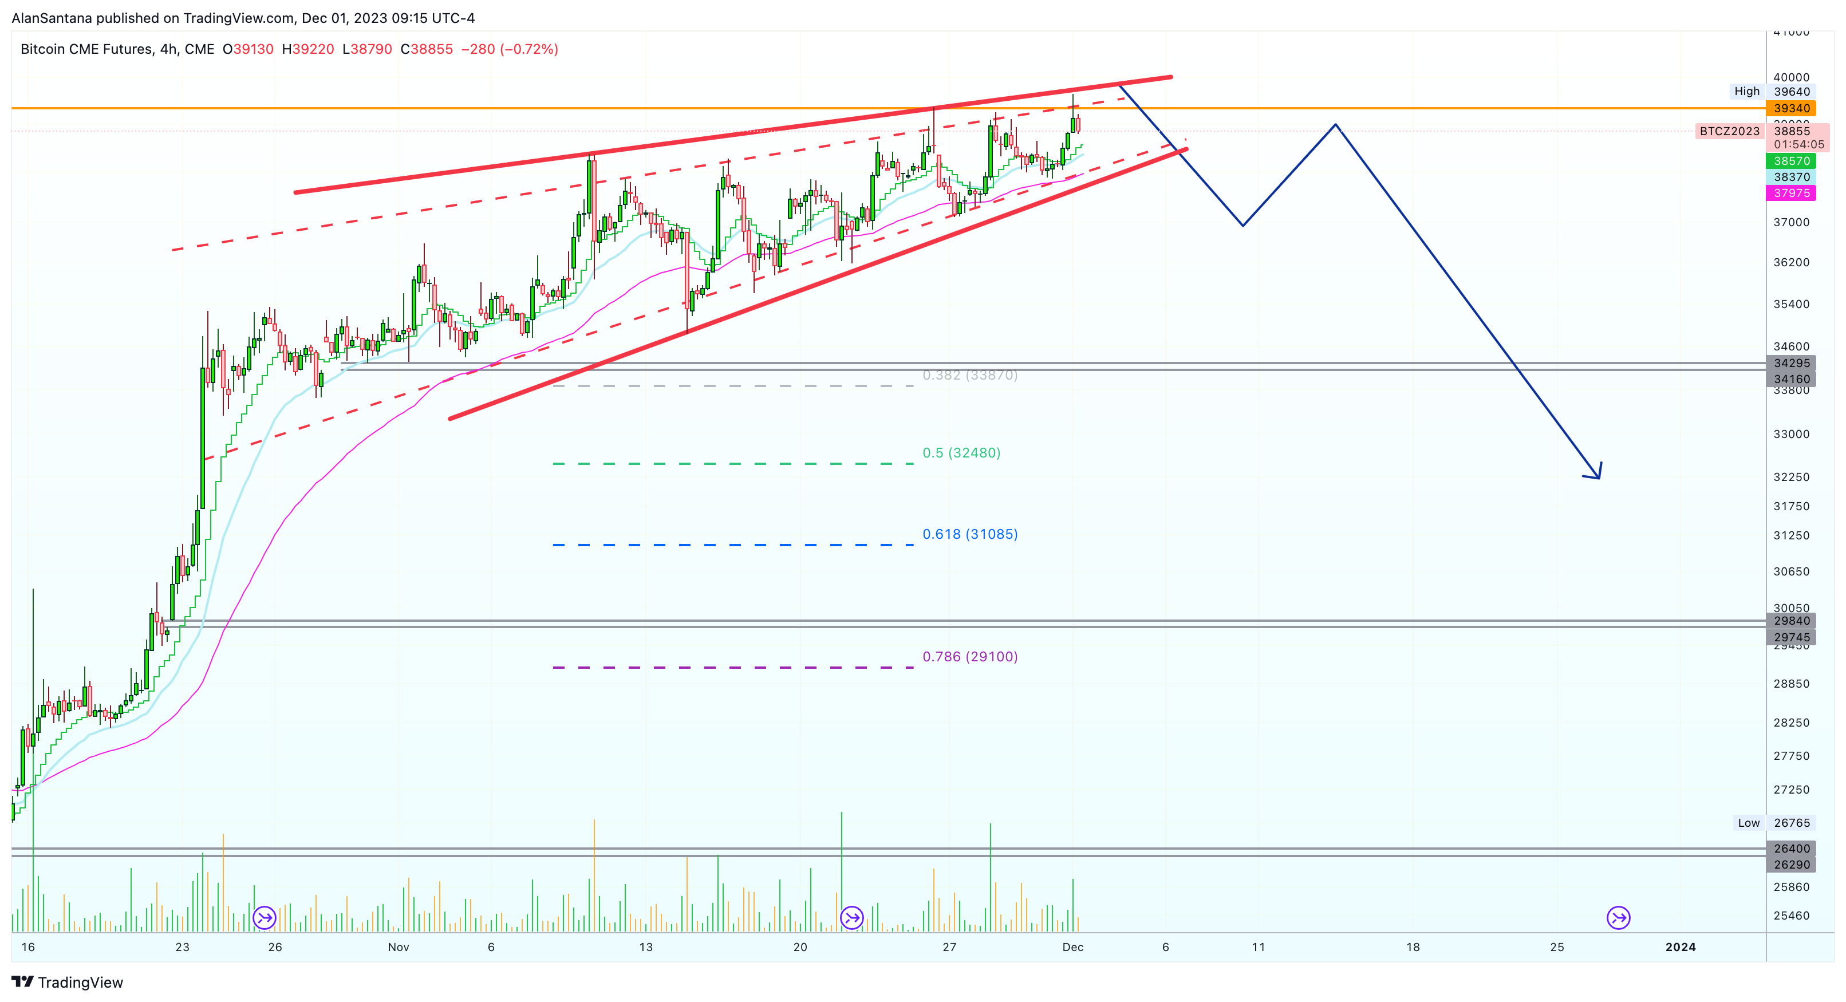Click the gray 26290 price level label
The width and height of the screenshot is (1846, 1002).
1791,865
